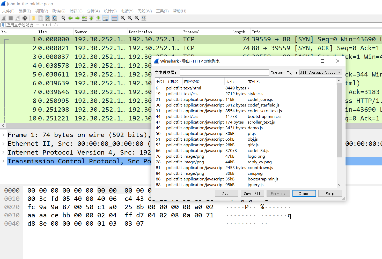382x259 pixels.
Task: Toggle auto-scroll during live capture
Action: [x=106, y=18]
